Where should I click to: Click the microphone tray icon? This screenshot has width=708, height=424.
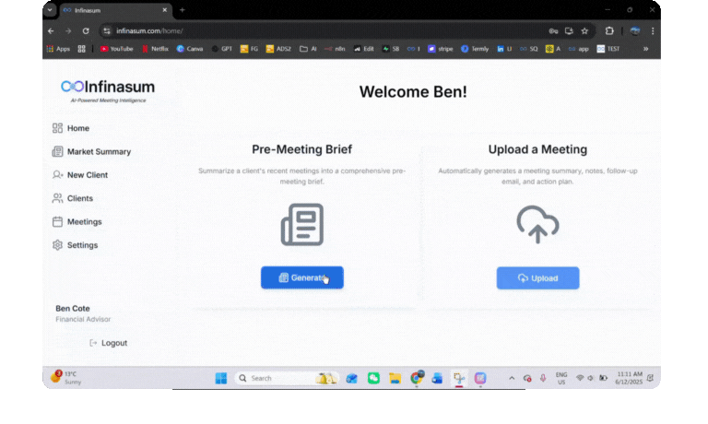tap(543, 378)
